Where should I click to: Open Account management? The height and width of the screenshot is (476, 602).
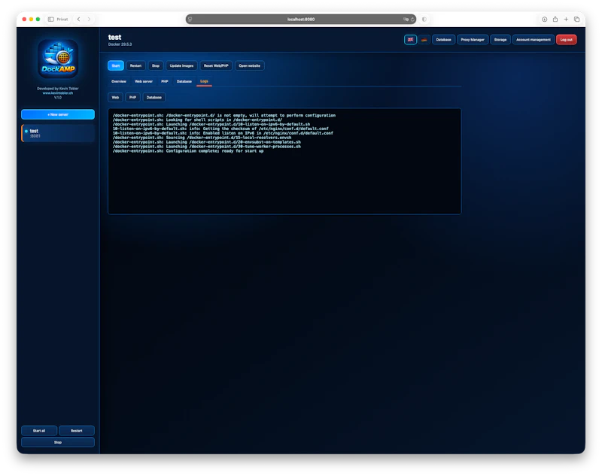[534, 40]
